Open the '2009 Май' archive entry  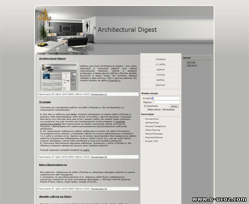[191, 62]
